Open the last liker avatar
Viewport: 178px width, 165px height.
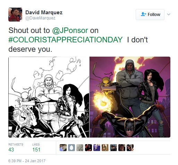[x=130, y=148]
